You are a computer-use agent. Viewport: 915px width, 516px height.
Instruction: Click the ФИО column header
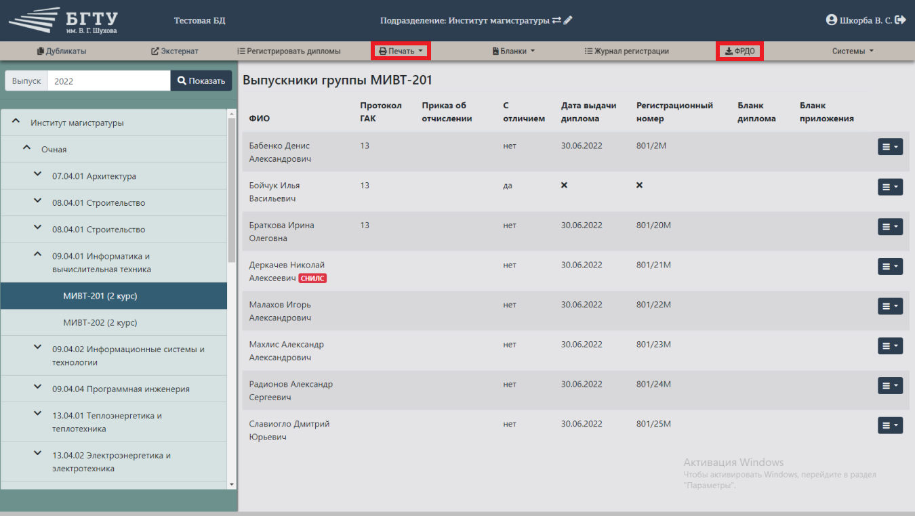click(259, 119)
